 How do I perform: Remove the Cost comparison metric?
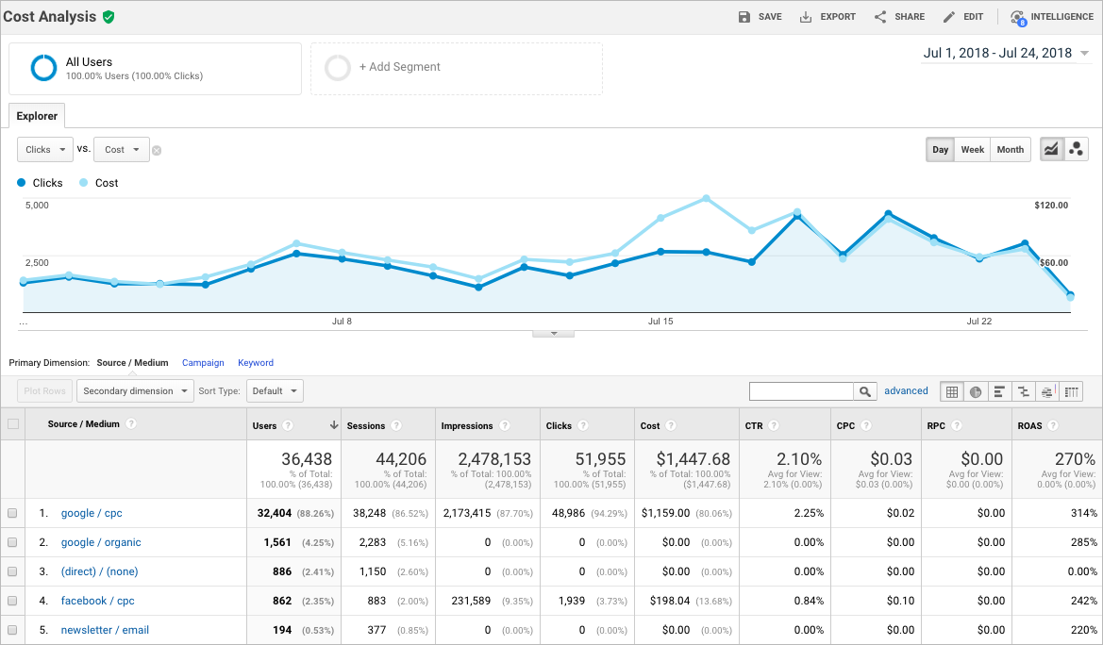(157, 150)
